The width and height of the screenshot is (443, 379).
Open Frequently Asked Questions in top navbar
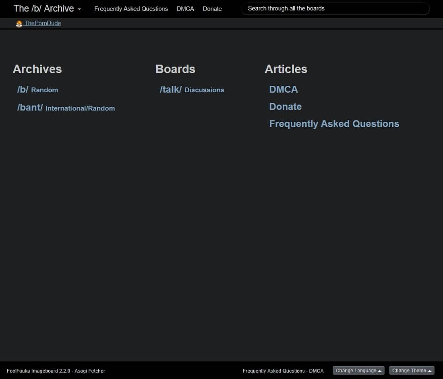pos(131,9)
